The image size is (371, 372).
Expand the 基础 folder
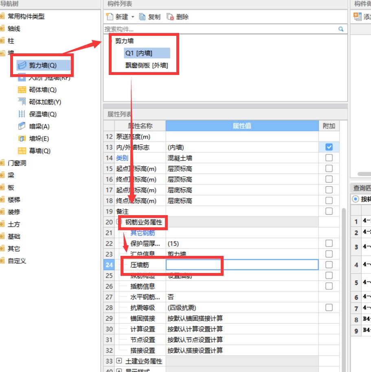click(x=2, y=236)
